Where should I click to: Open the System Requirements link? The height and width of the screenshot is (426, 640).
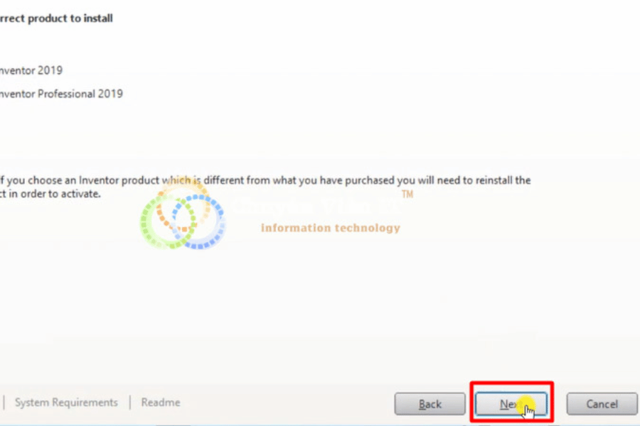[66, 403]
